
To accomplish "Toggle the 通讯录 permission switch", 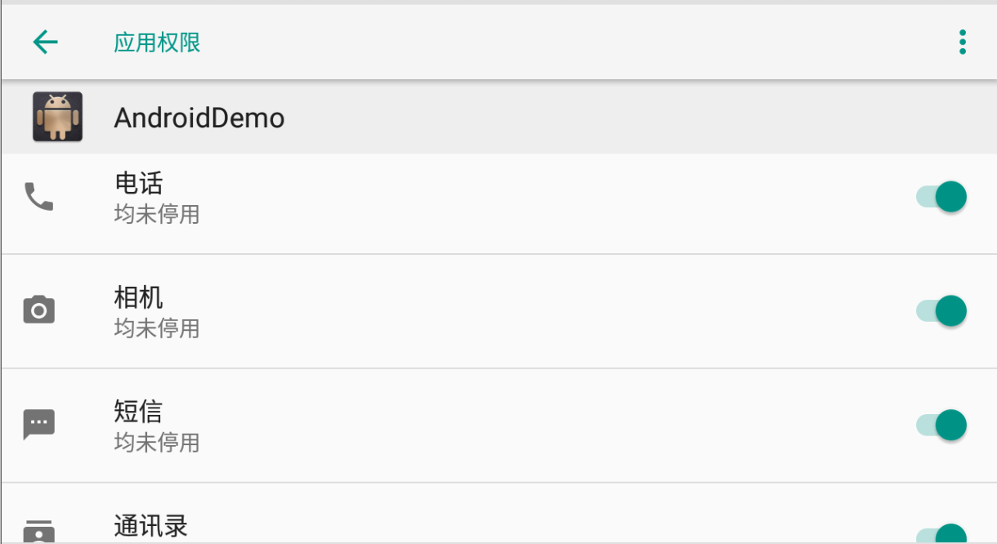I will pos(941,535).
